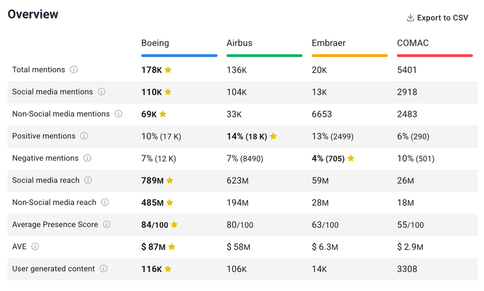Click Airbus presence score 80/100

click(x=240, y=225)
